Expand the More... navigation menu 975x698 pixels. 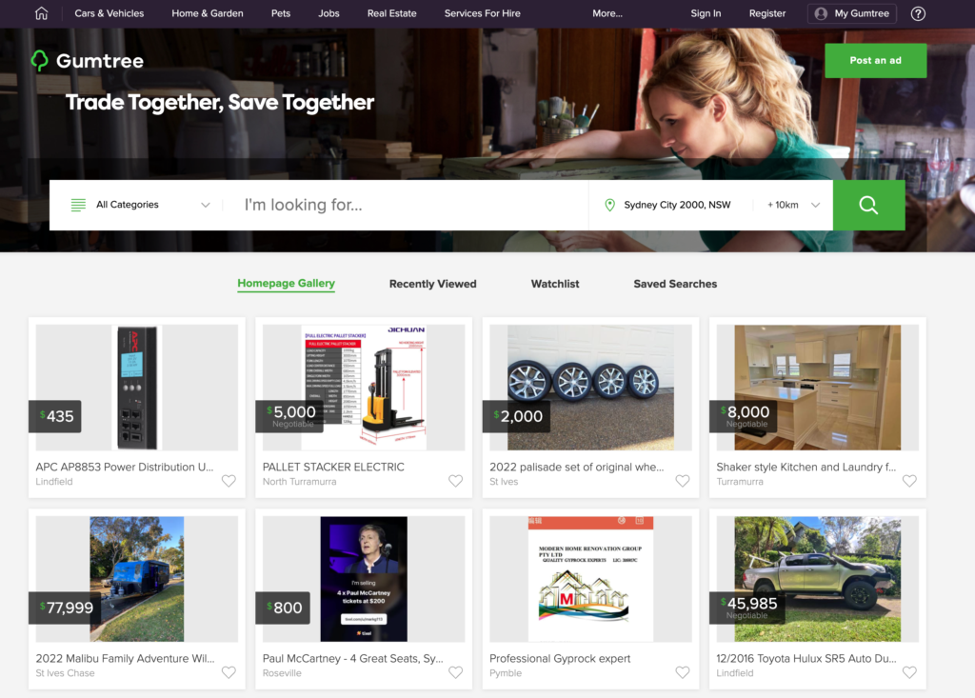pos(607,13)
